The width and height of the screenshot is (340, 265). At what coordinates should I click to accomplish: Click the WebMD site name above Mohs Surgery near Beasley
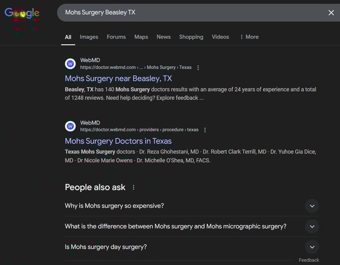(90, 60)
